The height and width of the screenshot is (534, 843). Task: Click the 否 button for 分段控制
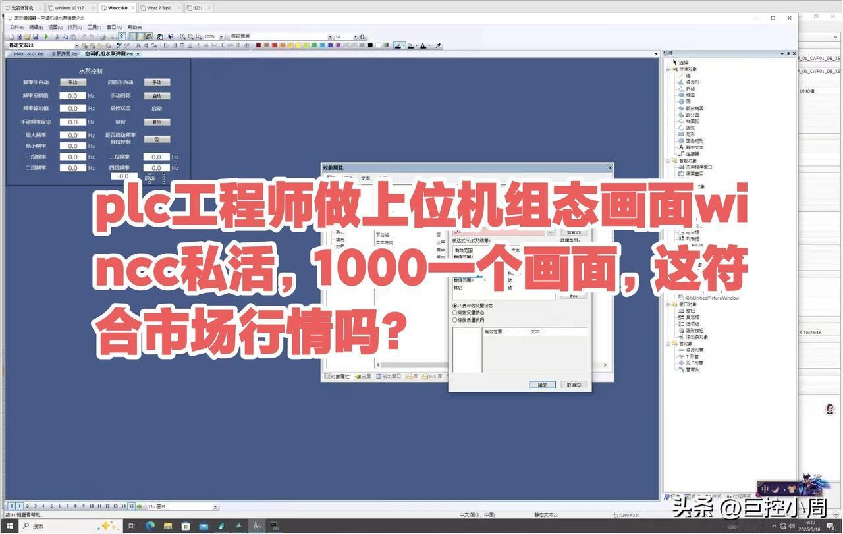[157, 139]
